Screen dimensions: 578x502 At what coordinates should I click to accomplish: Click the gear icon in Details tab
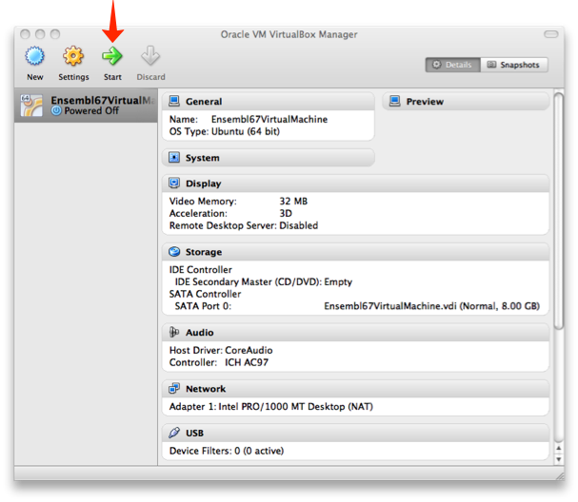436,65
